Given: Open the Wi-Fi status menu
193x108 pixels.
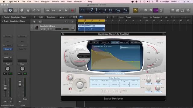Looking at the screenshot, I should 157,1.
